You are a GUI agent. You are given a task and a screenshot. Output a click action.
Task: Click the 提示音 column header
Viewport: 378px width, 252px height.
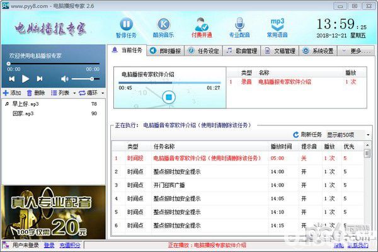point(309,146)
